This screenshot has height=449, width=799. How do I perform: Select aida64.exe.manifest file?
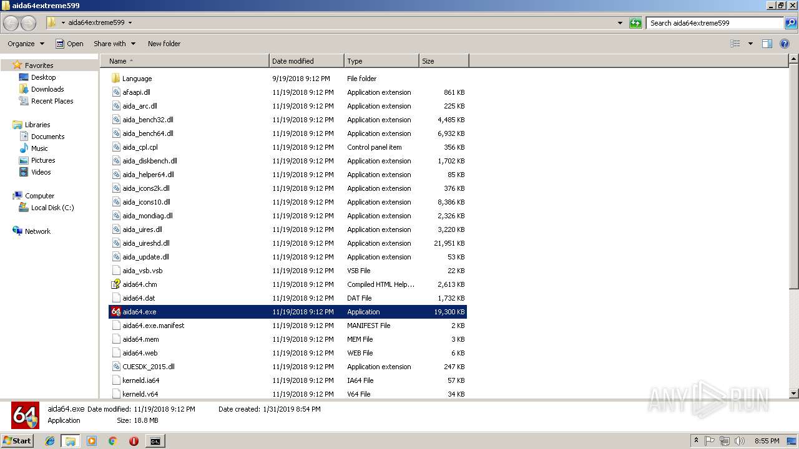288,326
